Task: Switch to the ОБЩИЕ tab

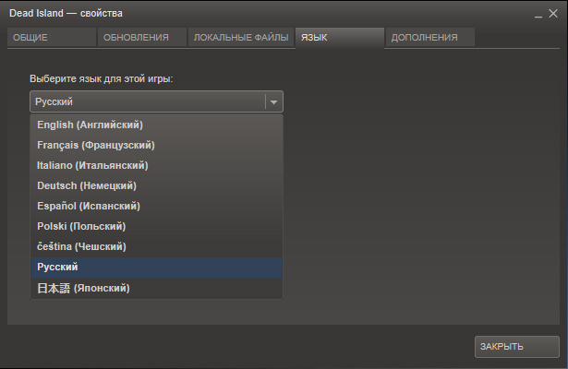Action: click(x=52, y=37)
